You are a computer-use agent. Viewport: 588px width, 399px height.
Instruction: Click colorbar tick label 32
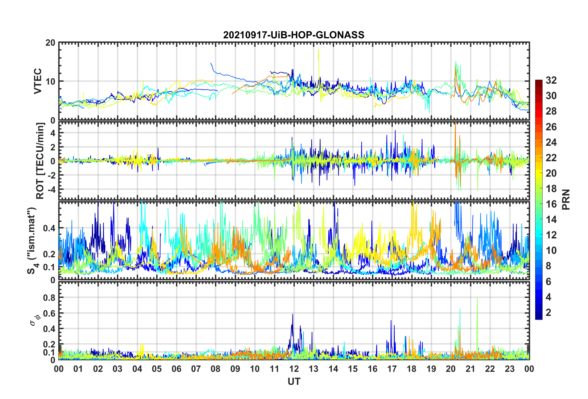pos(551,80)
